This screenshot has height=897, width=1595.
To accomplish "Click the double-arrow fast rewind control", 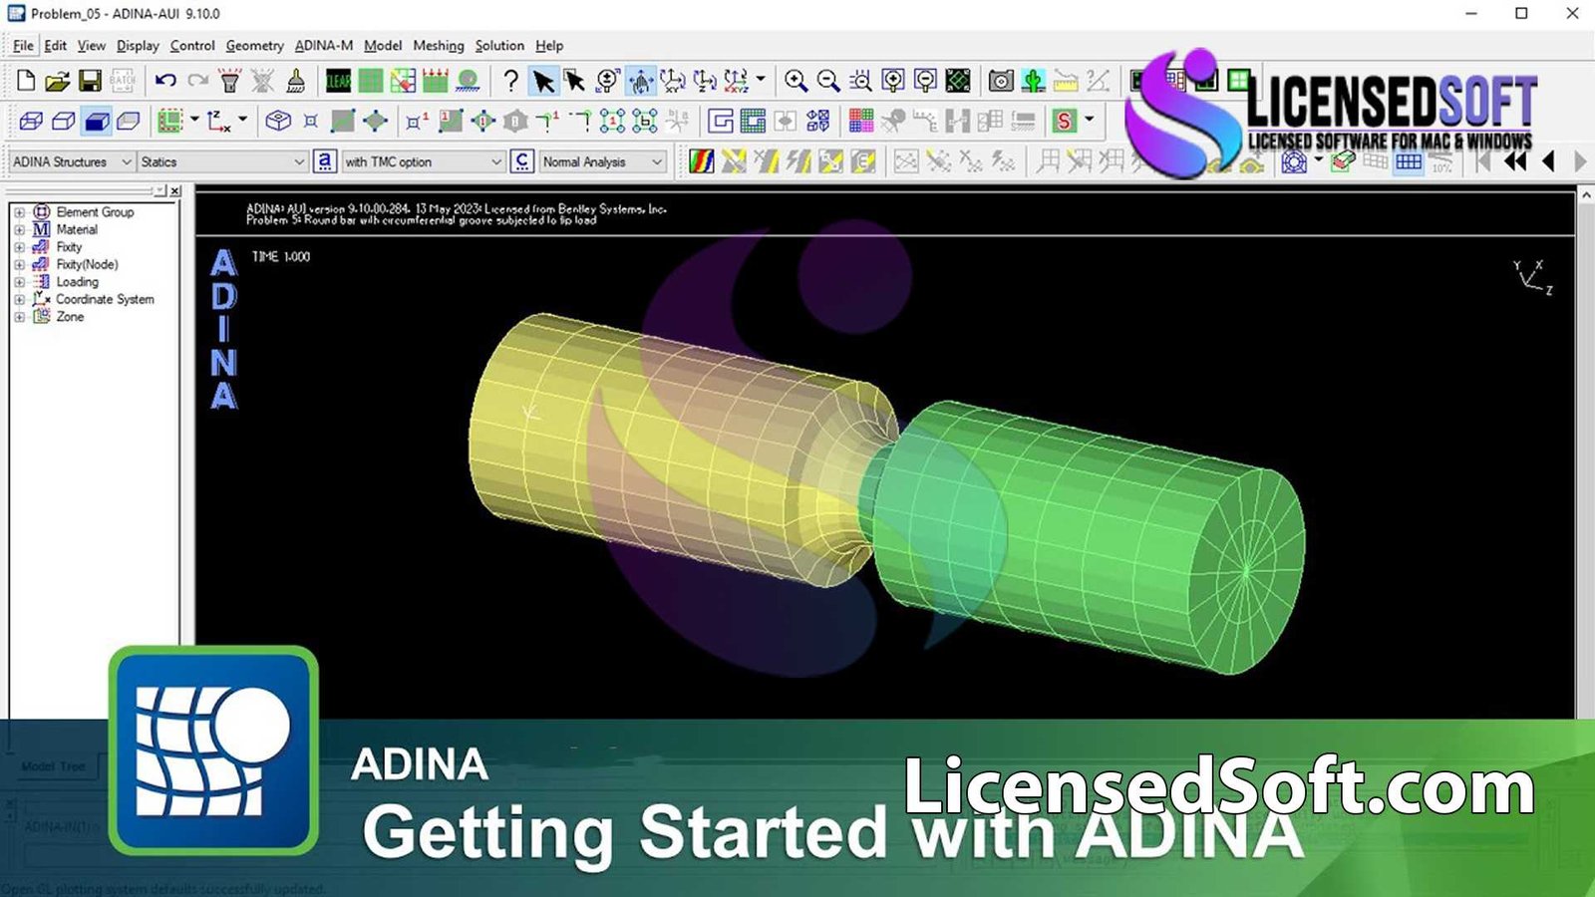I will pos(1516,160).
